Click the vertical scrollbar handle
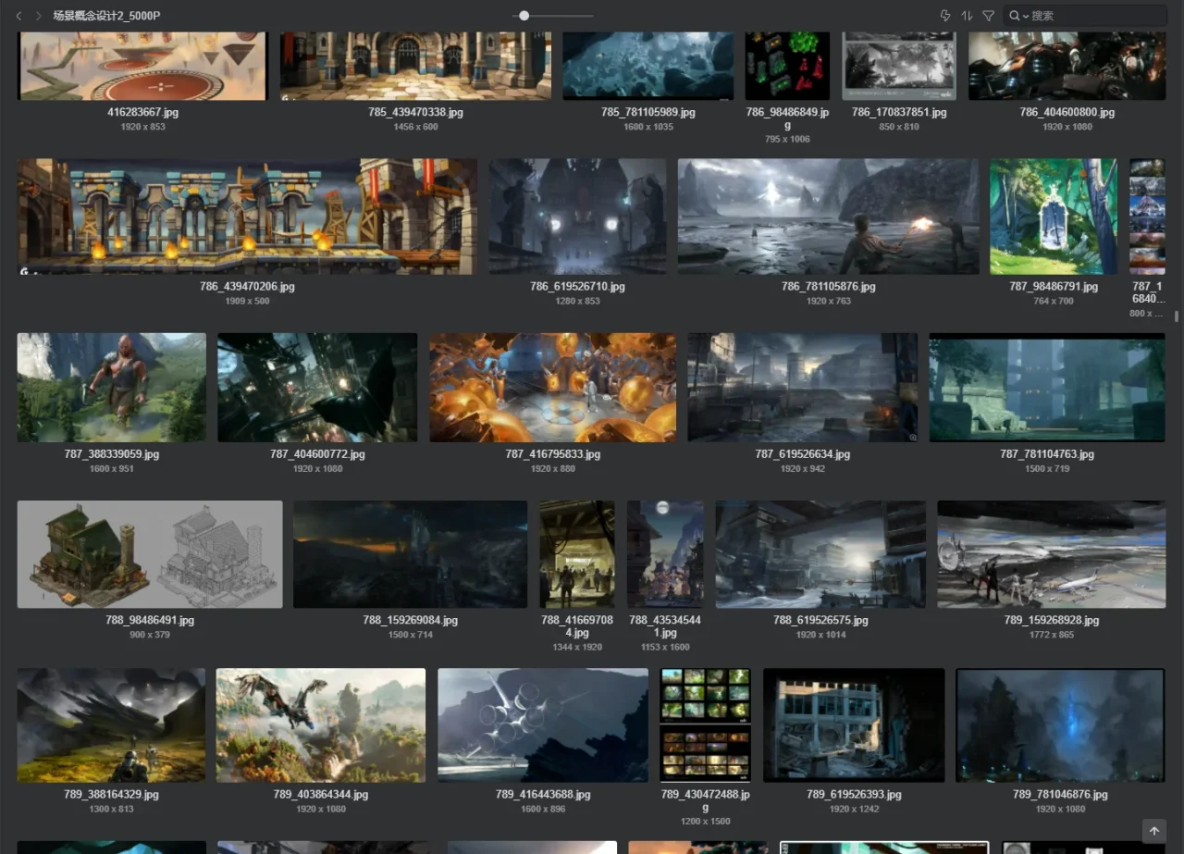 pos(1177,316)
